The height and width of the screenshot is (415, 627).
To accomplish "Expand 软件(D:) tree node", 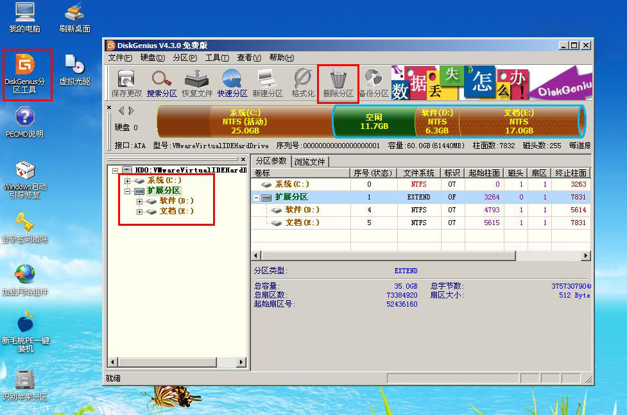I will [x=139, y=201].
